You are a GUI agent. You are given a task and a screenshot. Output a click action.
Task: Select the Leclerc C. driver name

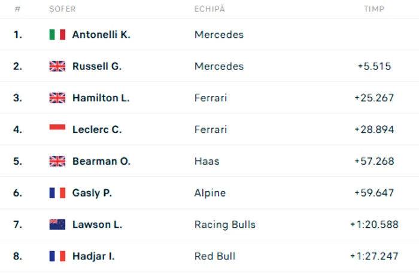(x=96, y=129)
